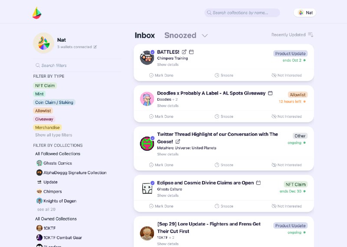
Task: Click the Update collection arrows icon
Action: click(39, 182)
